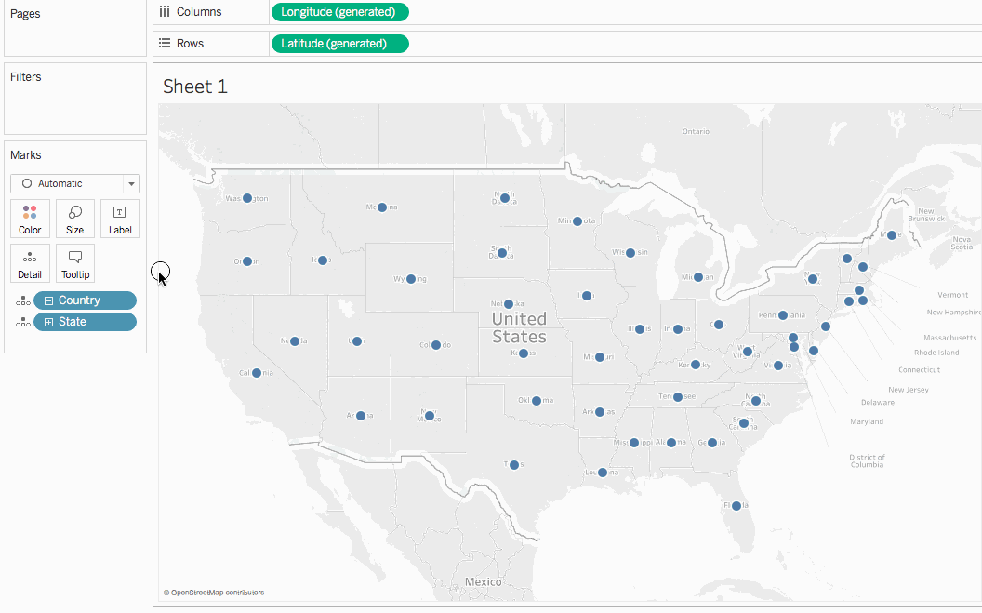Viewport: 982px width, 613px height.
Task: Open the Tooltip editor from the Marks card
Action: 74,263
